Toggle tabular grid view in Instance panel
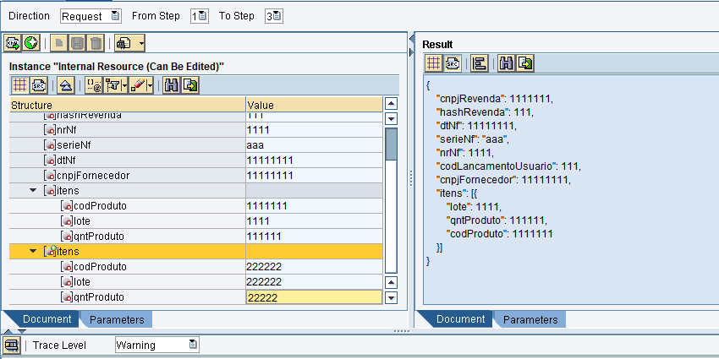This screenshot has height=359, width=719. pos(19,84)
